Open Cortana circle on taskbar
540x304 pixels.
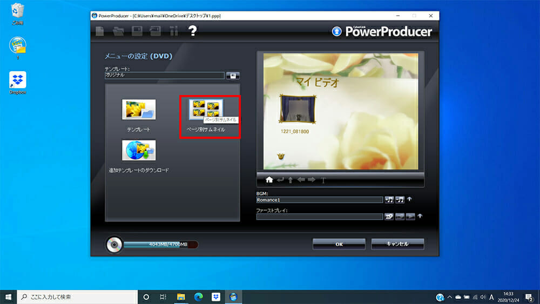(146, 297)
